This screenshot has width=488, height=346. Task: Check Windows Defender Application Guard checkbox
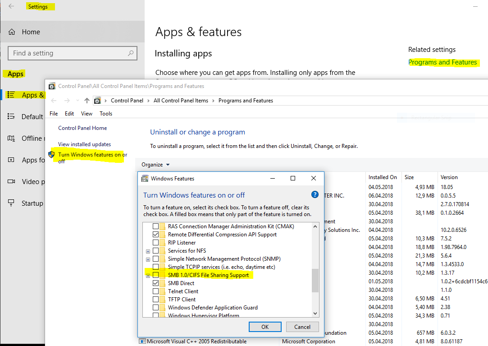tap(155, 307)
